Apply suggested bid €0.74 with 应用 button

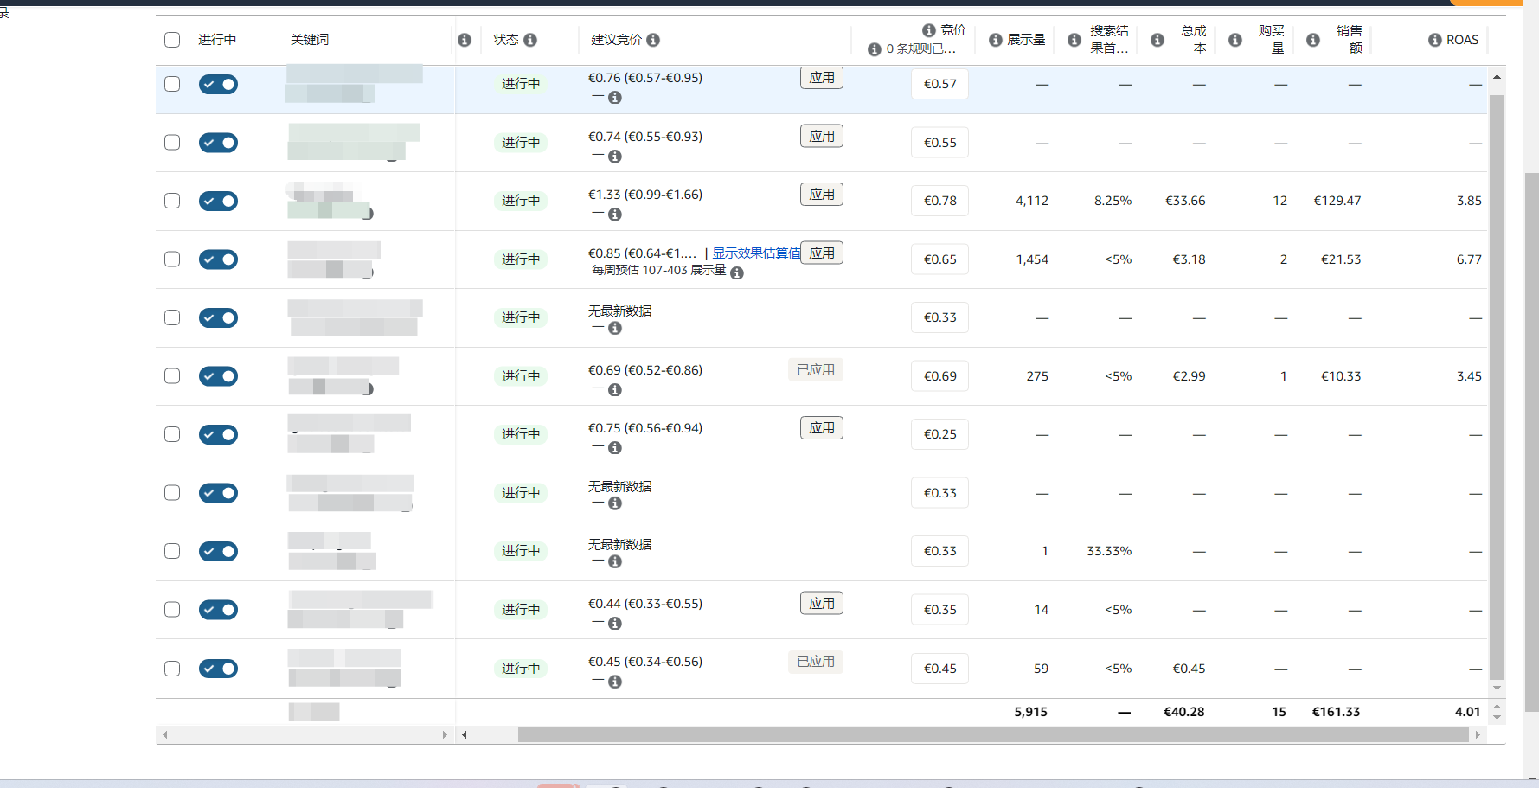pos(822,137)
